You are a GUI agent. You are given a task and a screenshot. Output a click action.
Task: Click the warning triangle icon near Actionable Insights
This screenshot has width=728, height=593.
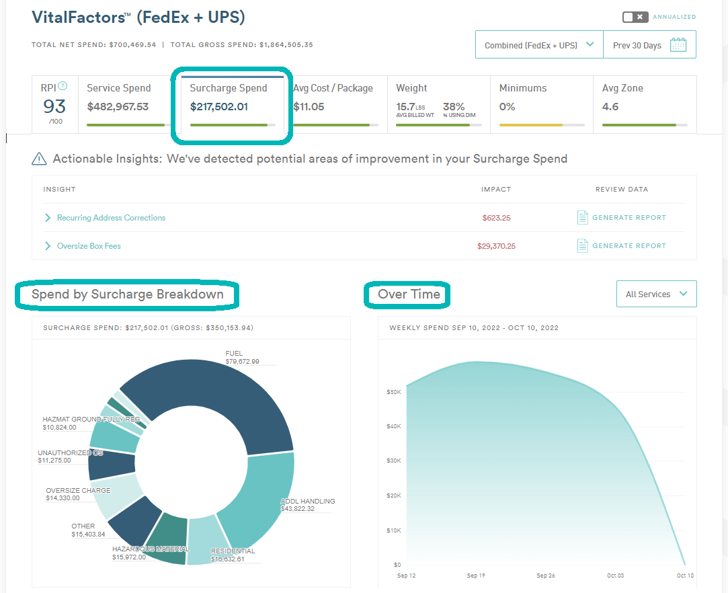tap(40, 159)
